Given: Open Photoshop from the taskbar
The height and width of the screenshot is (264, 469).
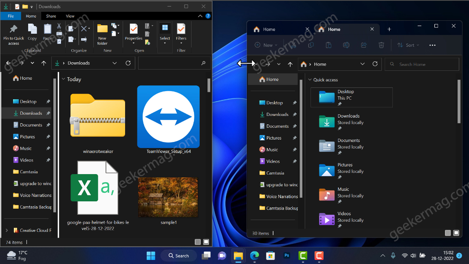Looking at the screenshot, I should pos(286,255).
